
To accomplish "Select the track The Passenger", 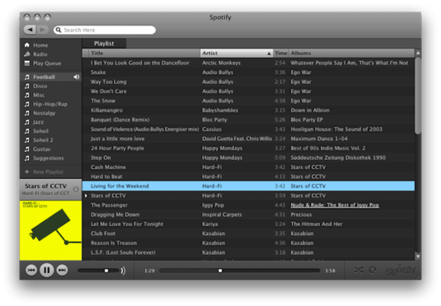I will tap(248, 205).
